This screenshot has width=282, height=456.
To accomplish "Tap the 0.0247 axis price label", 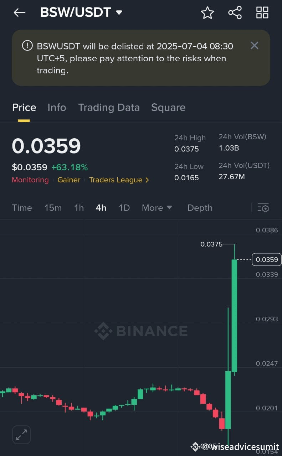I will click(267, 363).
